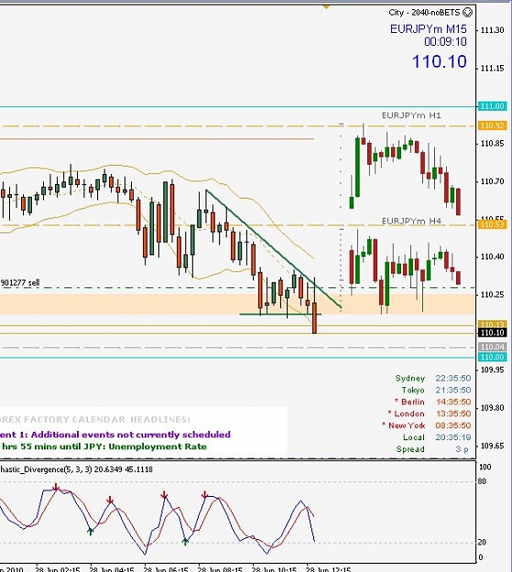Click the "901277 sell" order label
Screen dimensions: 512x572
click(x=20, y=283)
